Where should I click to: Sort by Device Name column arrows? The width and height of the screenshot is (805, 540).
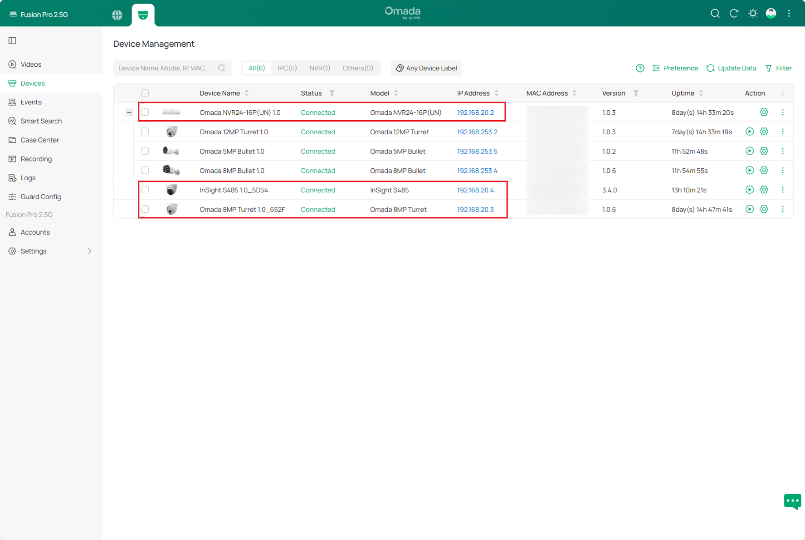(x=247, y=93)
